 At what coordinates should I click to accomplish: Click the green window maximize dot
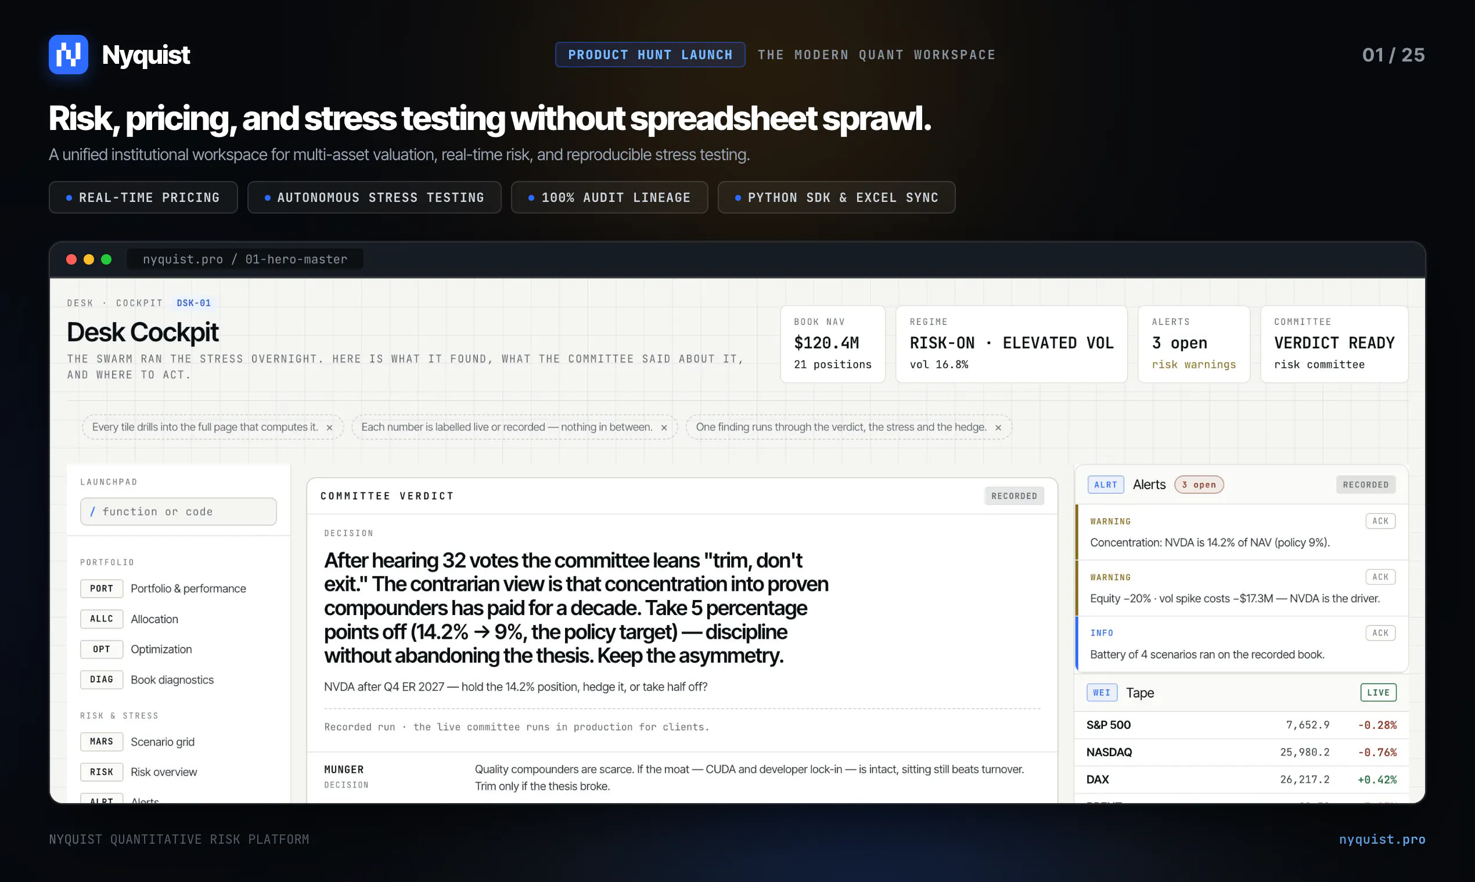click(106, 259)
